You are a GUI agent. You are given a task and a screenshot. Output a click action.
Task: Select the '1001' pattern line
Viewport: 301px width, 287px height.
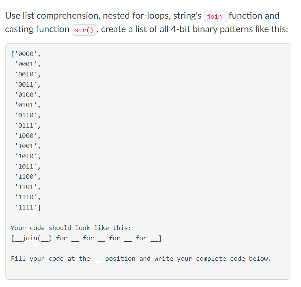[27, 146]
